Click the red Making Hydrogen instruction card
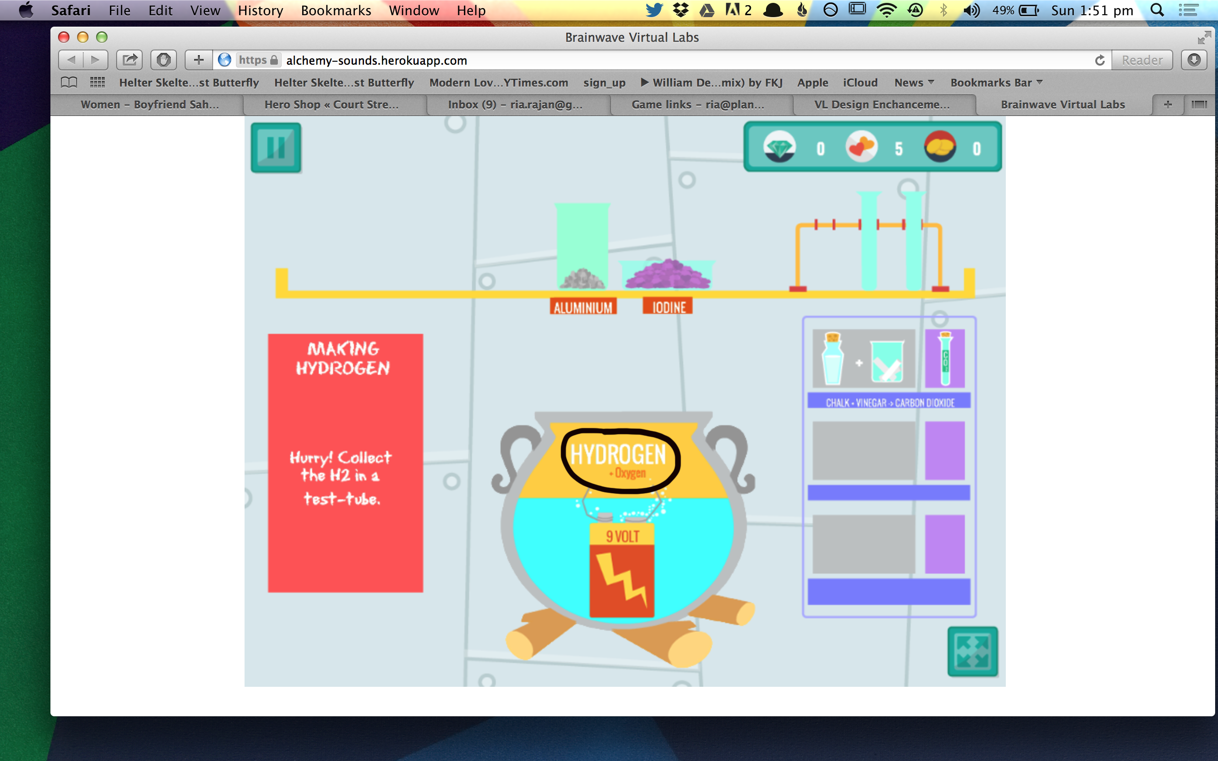The image size is (1218, 761). coord(345,463)
